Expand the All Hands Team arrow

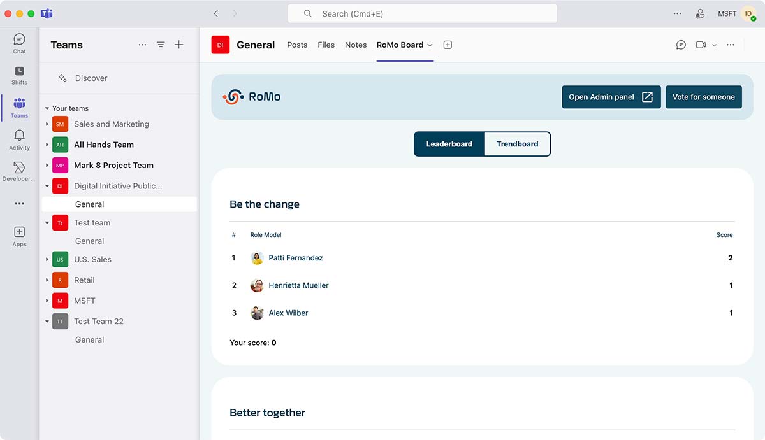tap(47, 145)
